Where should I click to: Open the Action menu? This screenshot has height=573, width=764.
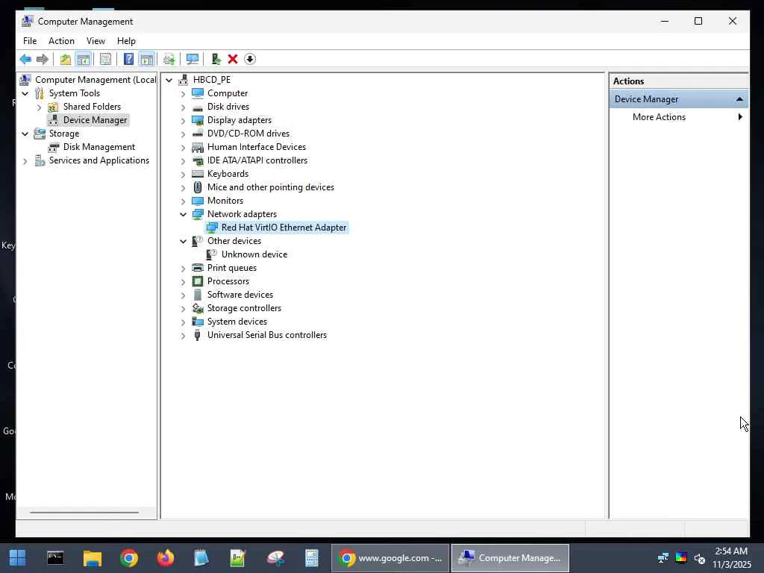[x=61, y=41]
